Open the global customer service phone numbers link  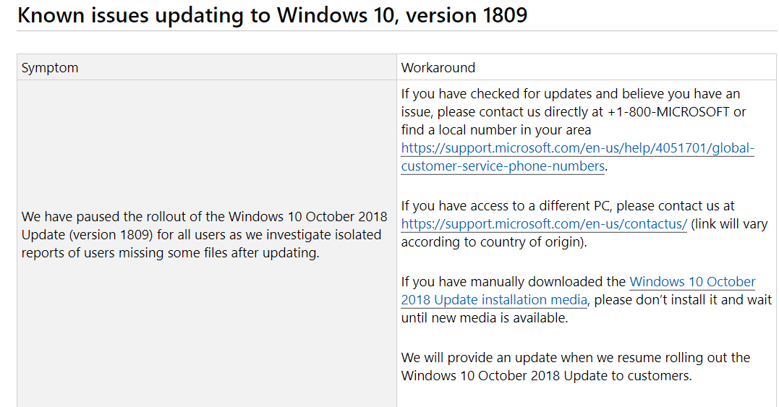point(577,148)
